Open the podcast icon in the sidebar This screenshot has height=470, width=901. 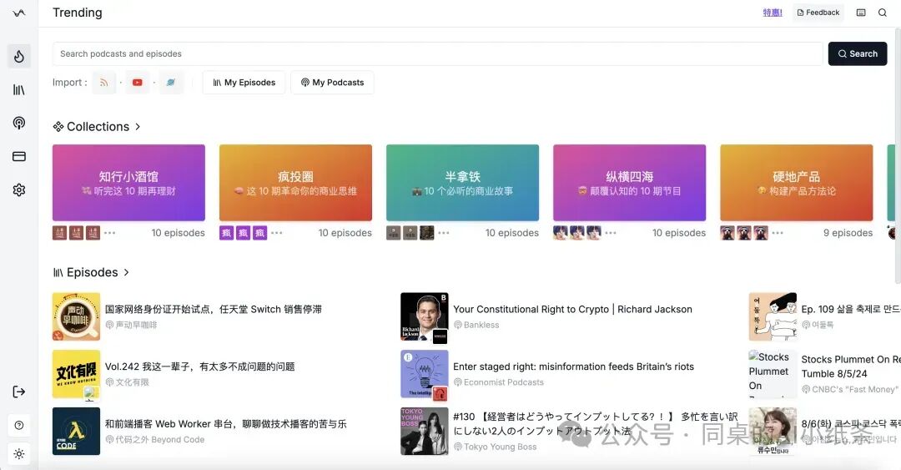tap(19, 123)
